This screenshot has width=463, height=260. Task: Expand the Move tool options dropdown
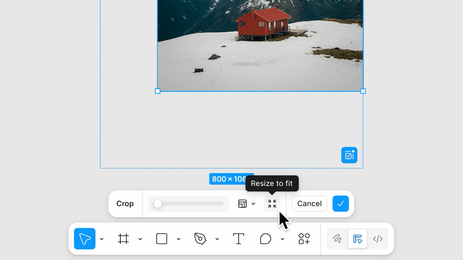click(x=102, y=239)
